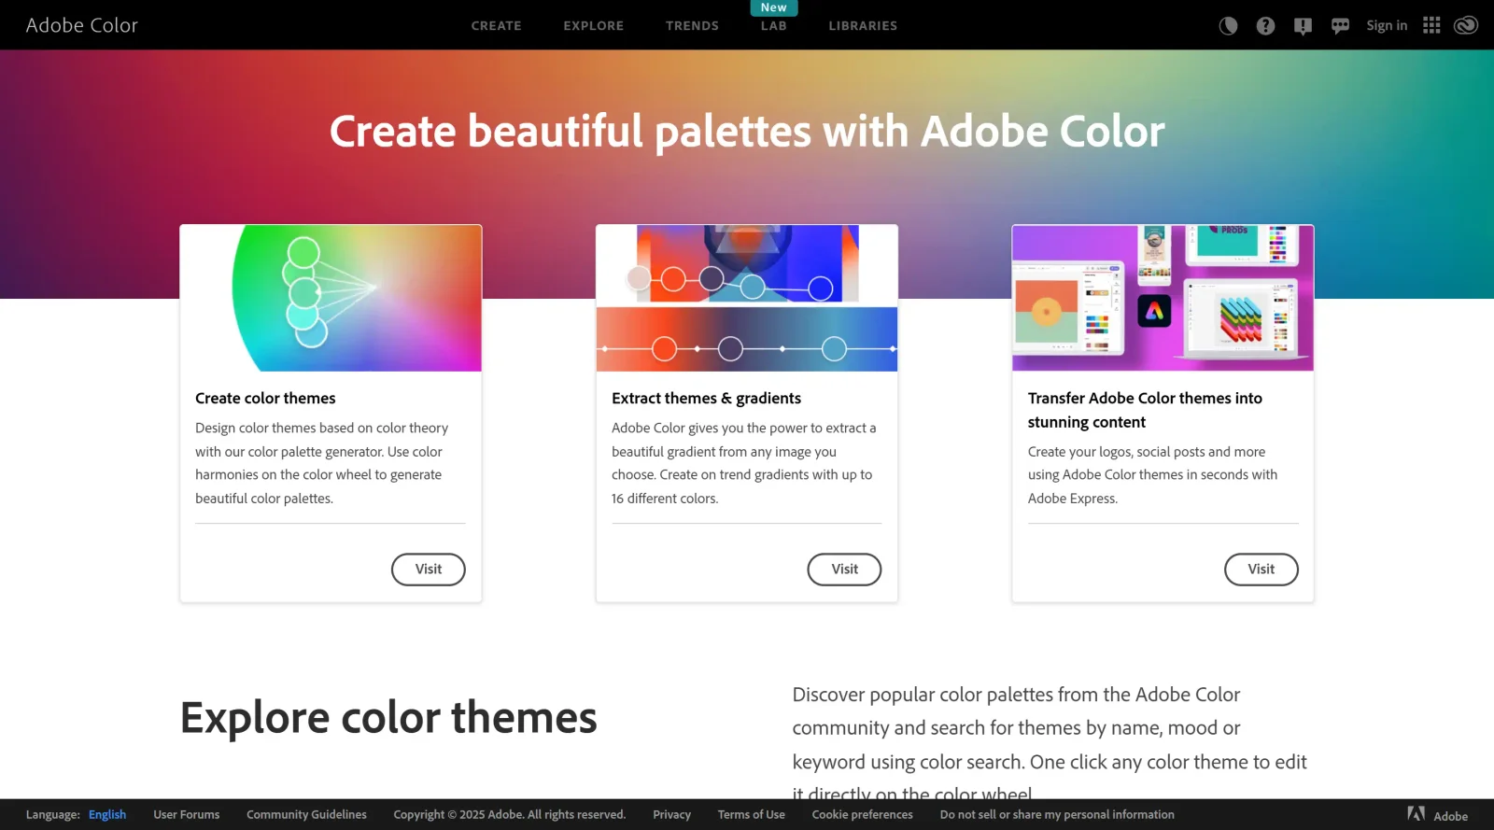The width and height of the screenshot is (1494, 830).
Task: Open the Help question mark icon
Action: pos(1265,26)
